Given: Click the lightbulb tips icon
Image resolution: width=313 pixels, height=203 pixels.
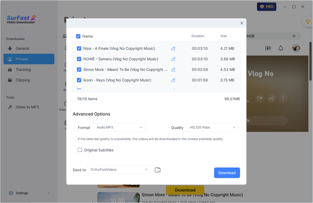Looking at the screenshot, I should [x=307, y=22].
